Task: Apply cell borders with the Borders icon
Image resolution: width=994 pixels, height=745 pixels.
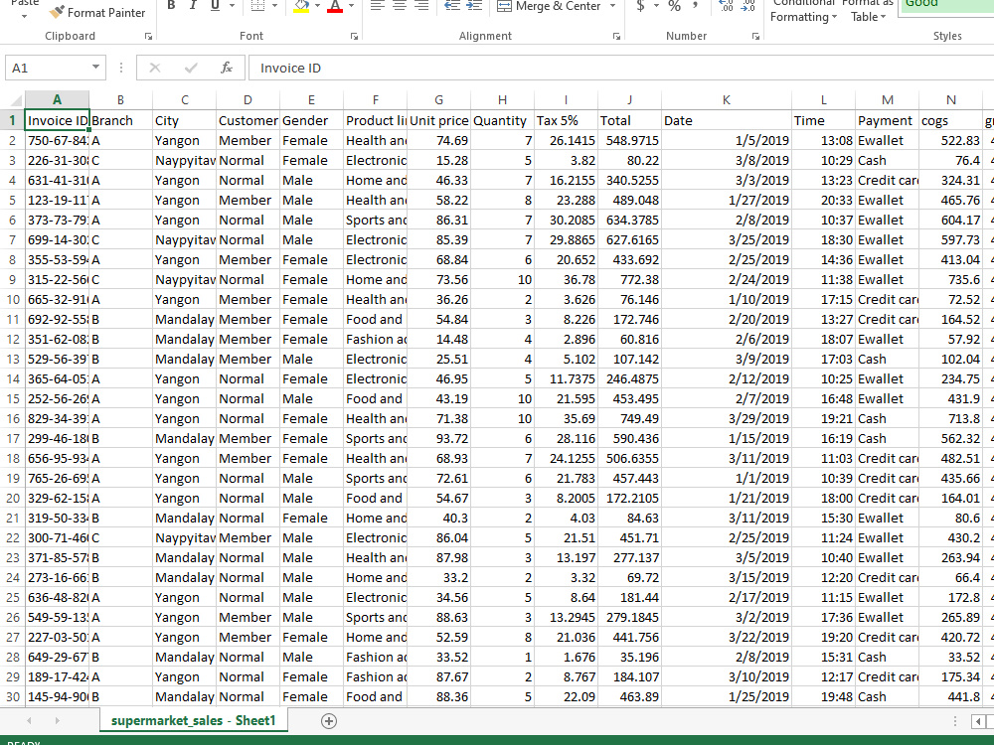Action: tap(257, 6)
